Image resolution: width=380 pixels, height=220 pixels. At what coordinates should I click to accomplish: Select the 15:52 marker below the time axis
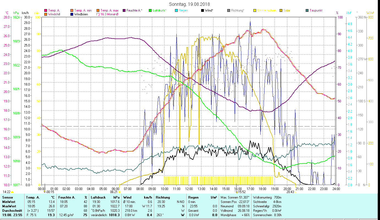click(242, 192)
